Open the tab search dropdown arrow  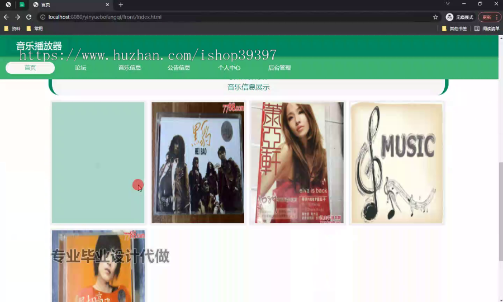click(448, 4)
